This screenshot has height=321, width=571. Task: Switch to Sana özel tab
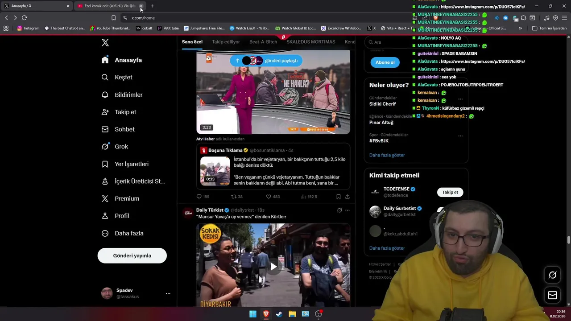coord(192,42)
